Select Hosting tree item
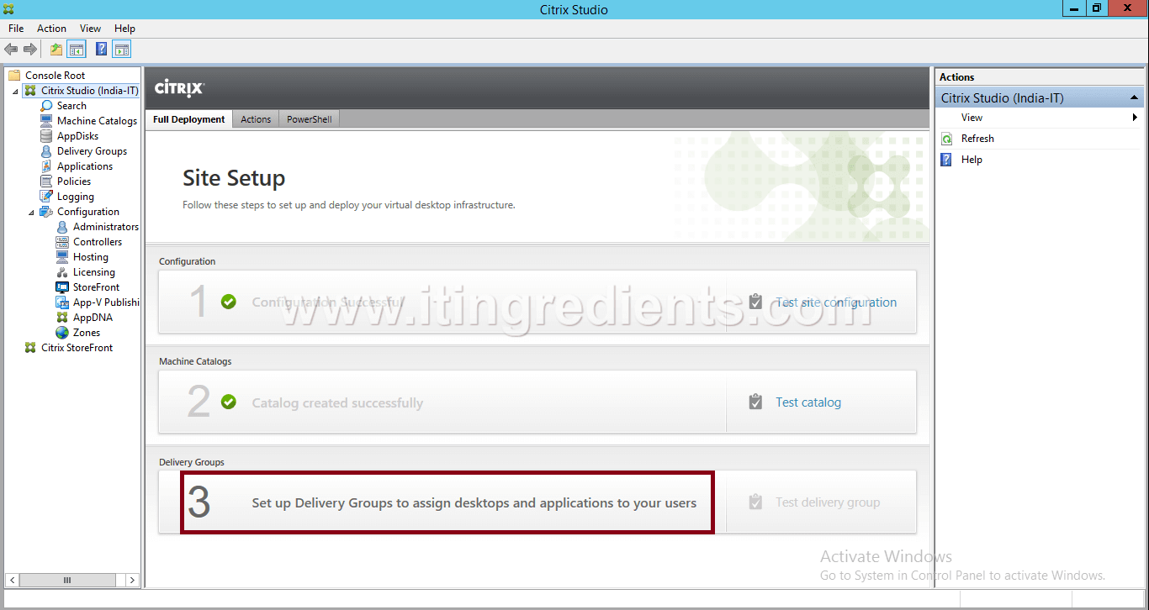 pyautogui.click(x=90, y=257)
